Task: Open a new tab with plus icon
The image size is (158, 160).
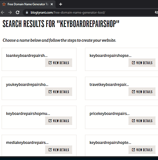Action: 60,4
